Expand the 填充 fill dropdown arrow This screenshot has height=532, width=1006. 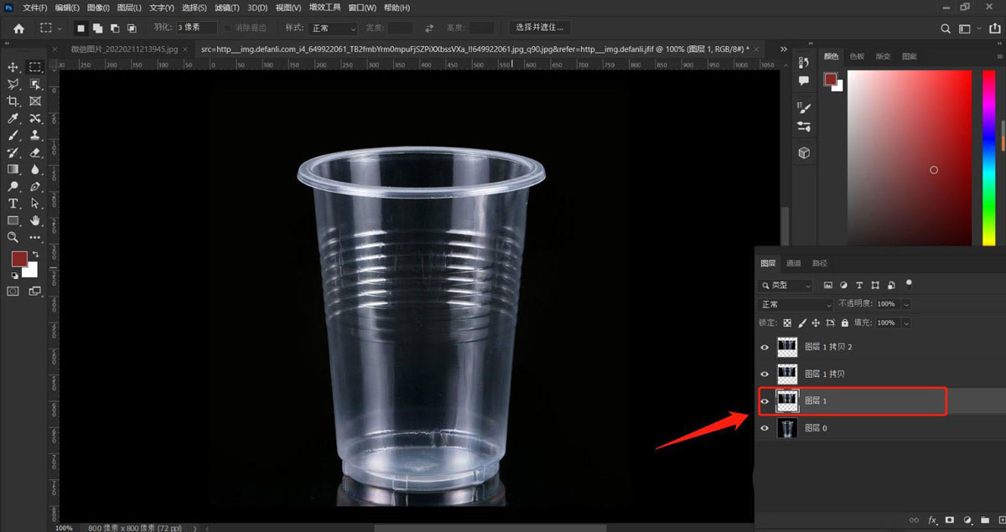[x=906, y=323]
